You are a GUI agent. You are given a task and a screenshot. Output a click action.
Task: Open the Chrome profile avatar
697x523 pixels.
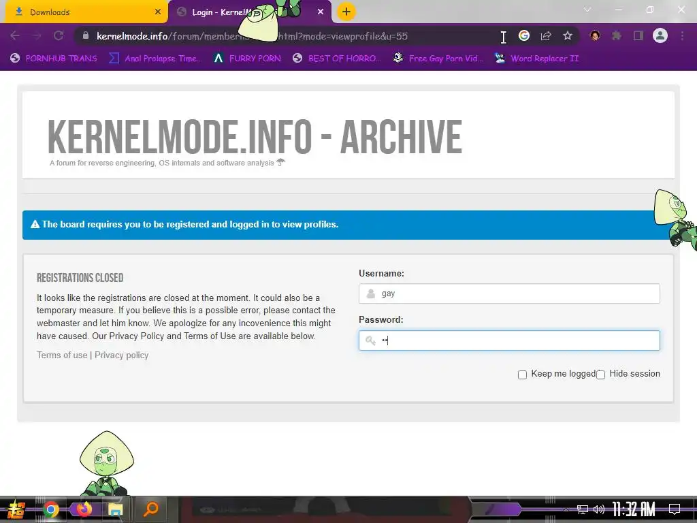coord(660,35)
